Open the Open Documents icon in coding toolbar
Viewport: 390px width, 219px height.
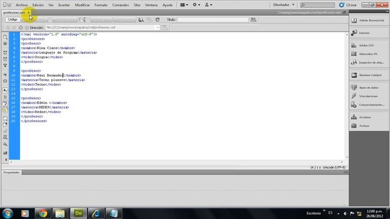tap(5, 37)
